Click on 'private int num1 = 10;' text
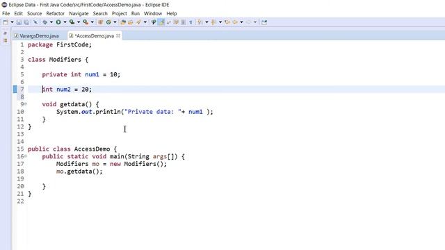Image resolution: width=445 pixels, height=250 pixels. click(x=81, y=74)
